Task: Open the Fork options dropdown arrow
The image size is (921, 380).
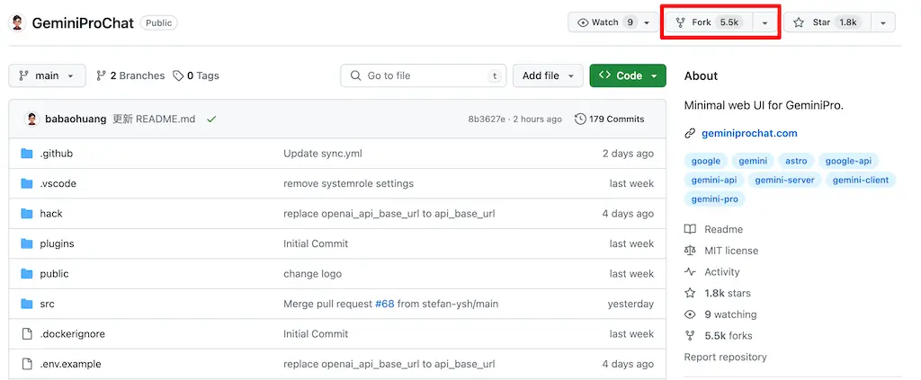Action: (765, 22)
